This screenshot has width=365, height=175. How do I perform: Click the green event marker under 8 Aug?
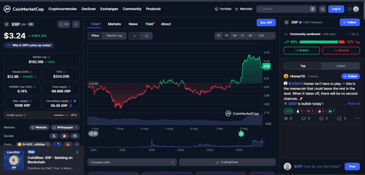pyautogui.click(x=241, y=133)
